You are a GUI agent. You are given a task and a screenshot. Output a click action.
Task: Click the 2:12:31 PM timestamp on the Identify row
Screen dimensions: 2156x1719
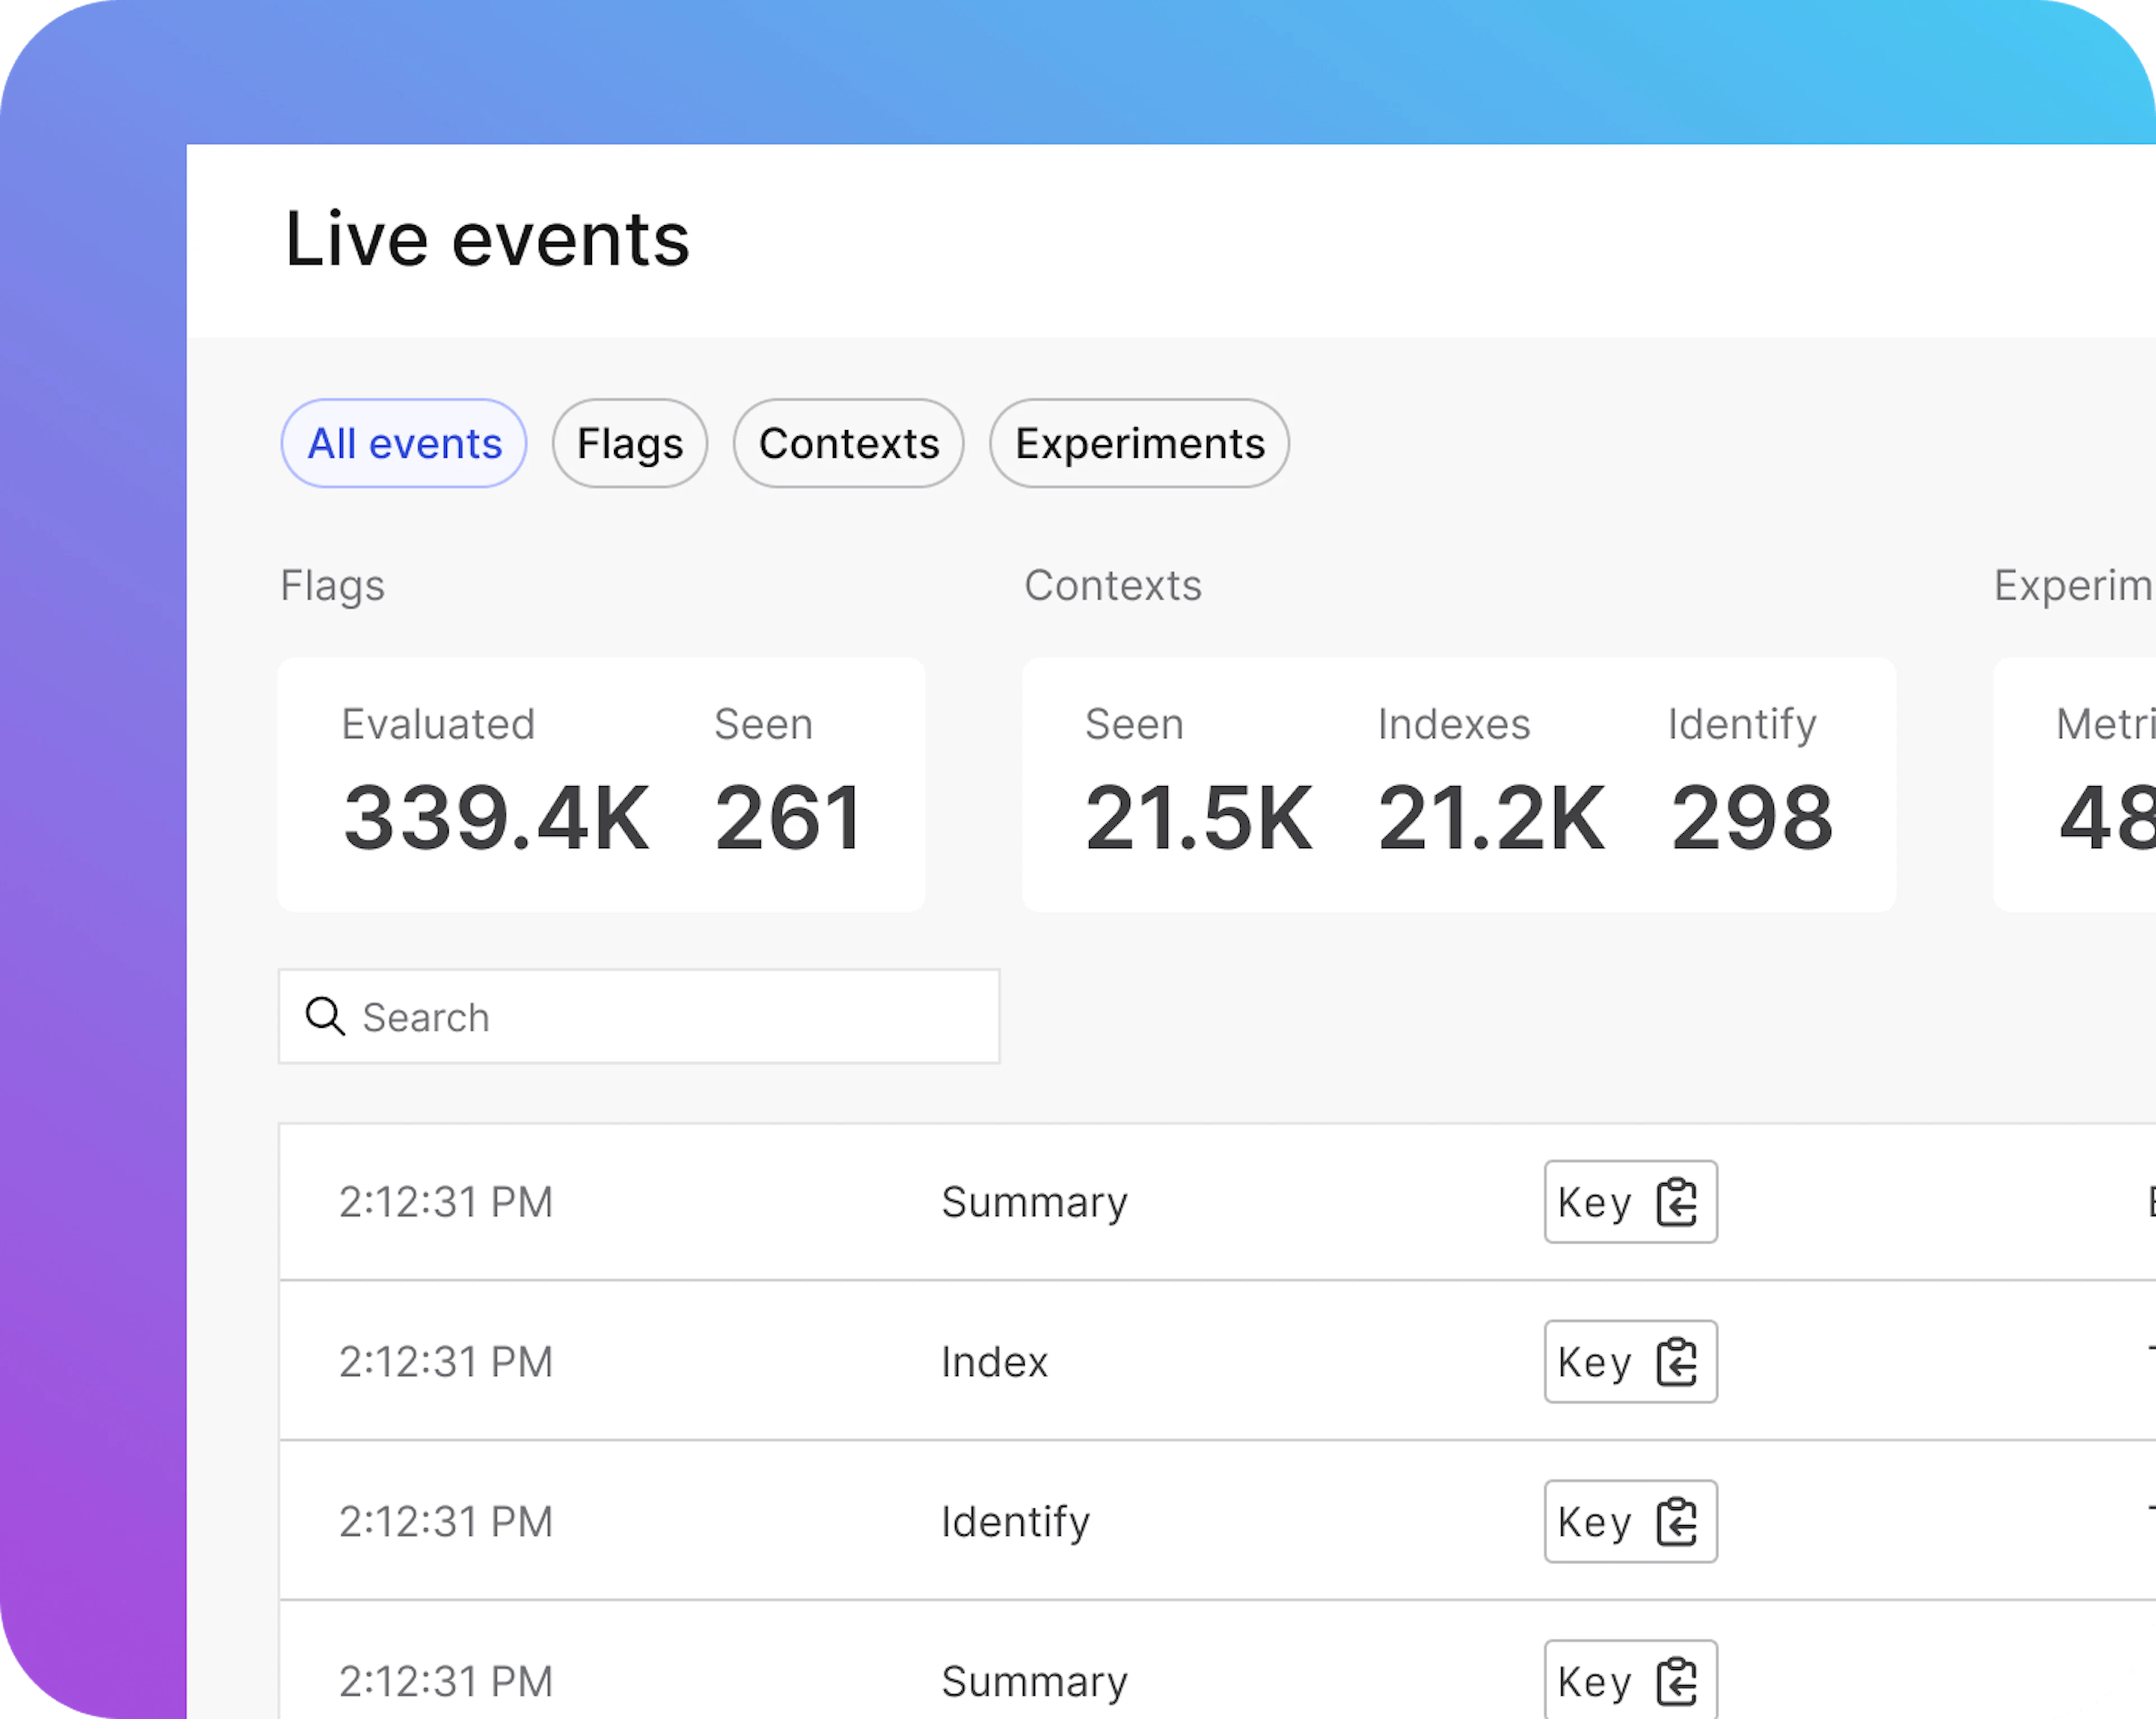446,1521
